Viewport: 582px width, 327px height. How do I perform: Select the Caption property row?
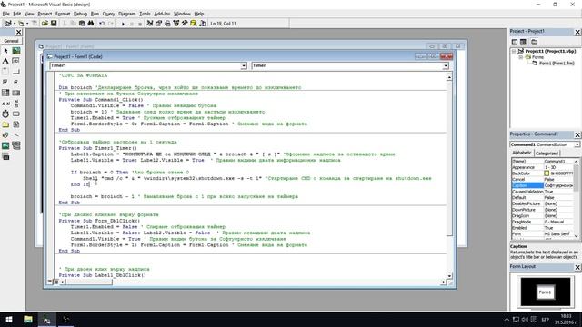click(543, 185)
